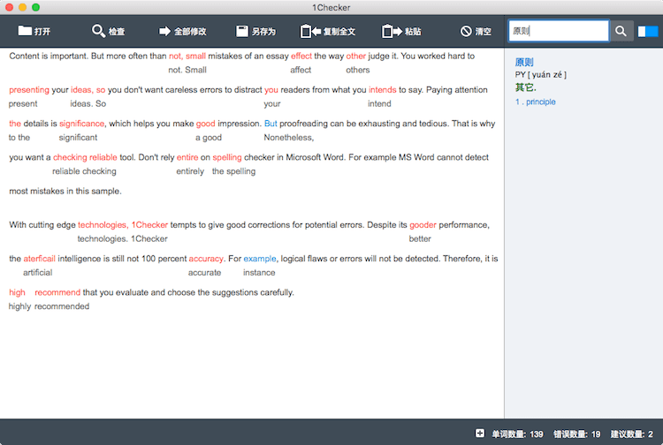This screenshot has height=445, width=663.
Task: Run the 检查 magnifier check tool
Action: (108, 31)
